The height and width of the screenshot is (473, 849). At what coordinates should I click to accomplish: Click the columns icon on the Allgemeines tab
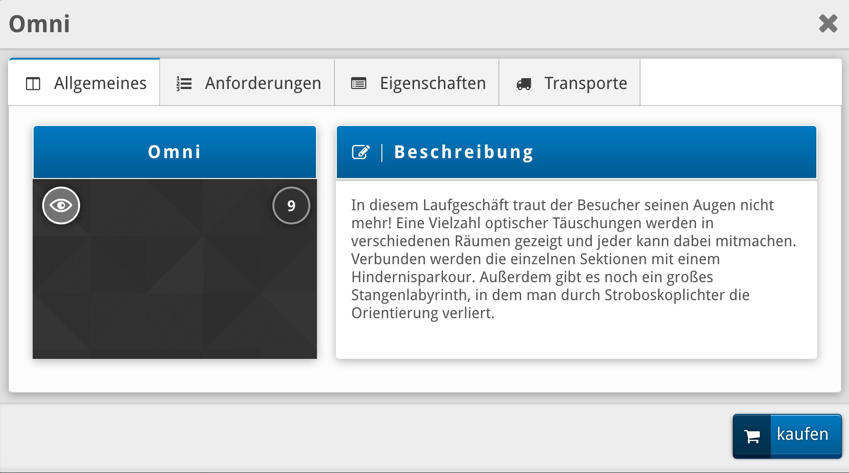pyautogui.click(x=33, y=84)
